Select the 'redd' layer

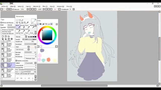pyautogui.click(x=8, y=75)
